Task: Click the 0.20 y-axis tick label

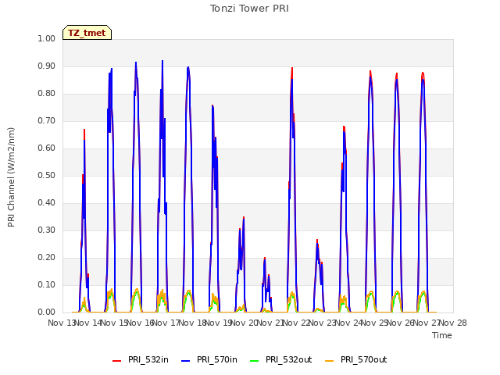Action: (x=47, y=257)
